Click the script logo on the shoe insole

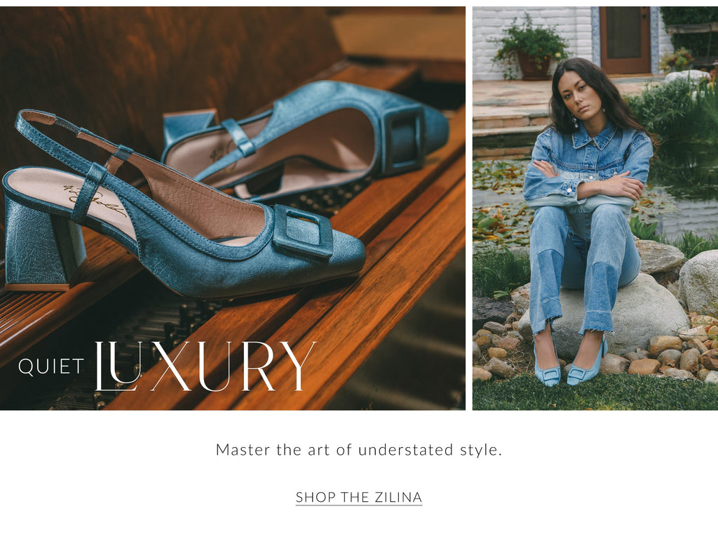point(95,200)
